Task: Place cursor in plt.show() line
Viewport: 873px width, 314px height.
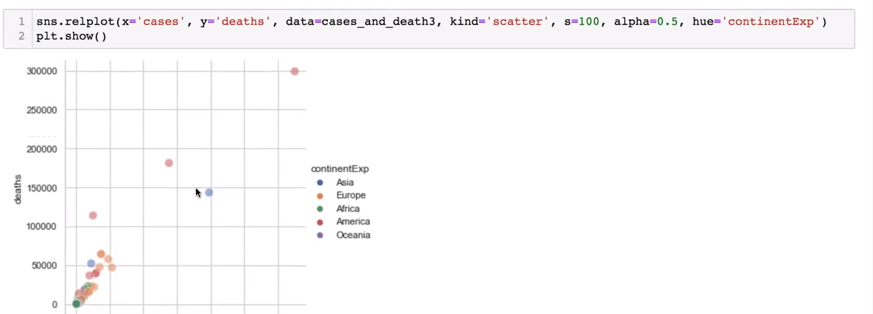Action: point(72,36)
